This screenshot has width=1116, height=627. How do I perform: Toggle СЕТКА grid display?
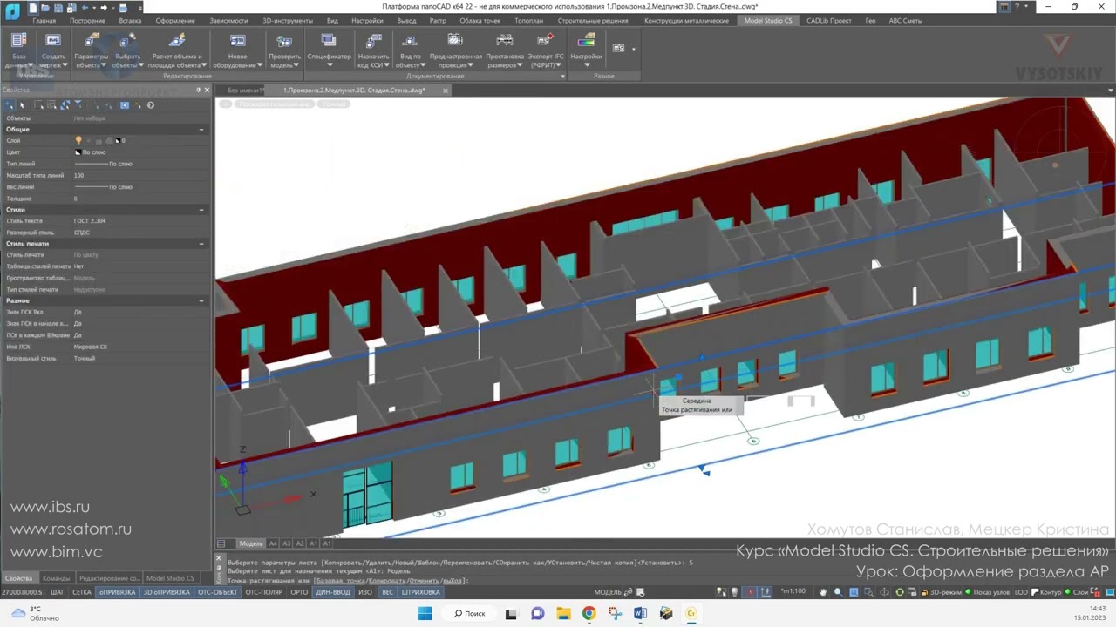coord(82,592)
